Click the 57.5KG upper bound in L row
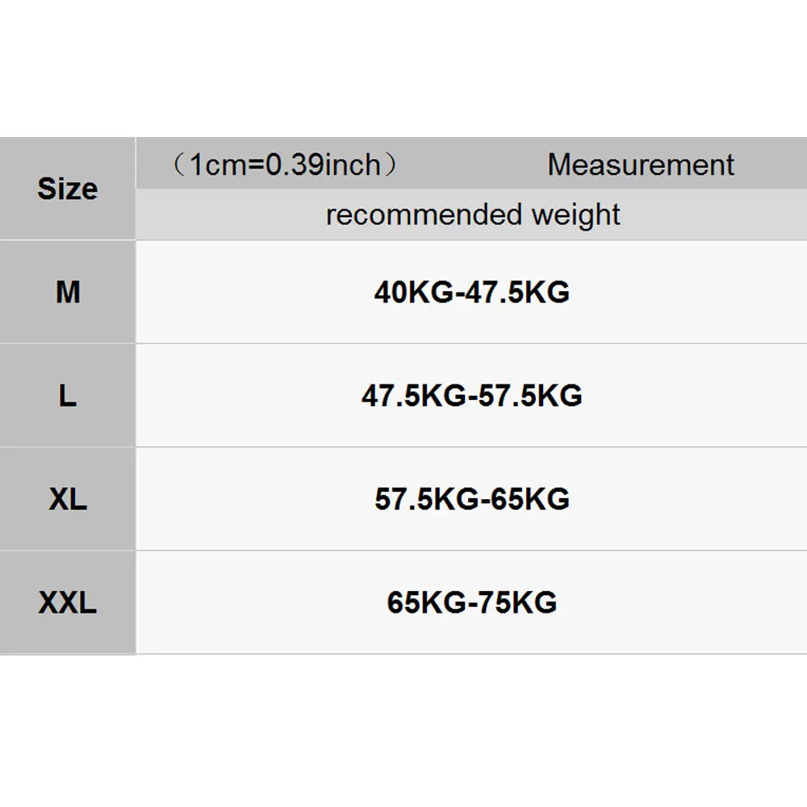The image size is (807, 807). [530, 396]
